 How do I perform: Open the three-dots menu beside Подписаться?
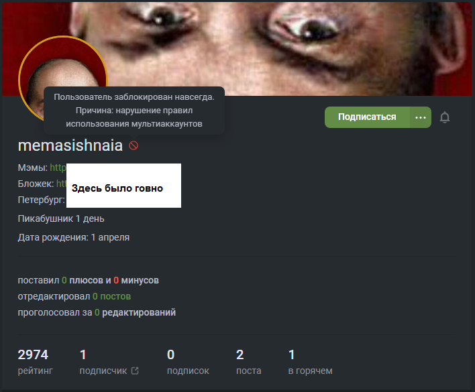(421, 117)
